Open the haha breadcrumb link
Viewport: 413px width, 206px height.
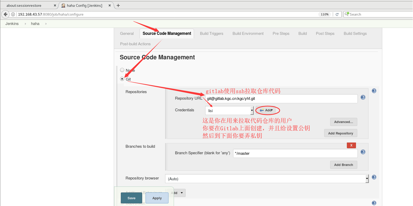coord(35,24)
